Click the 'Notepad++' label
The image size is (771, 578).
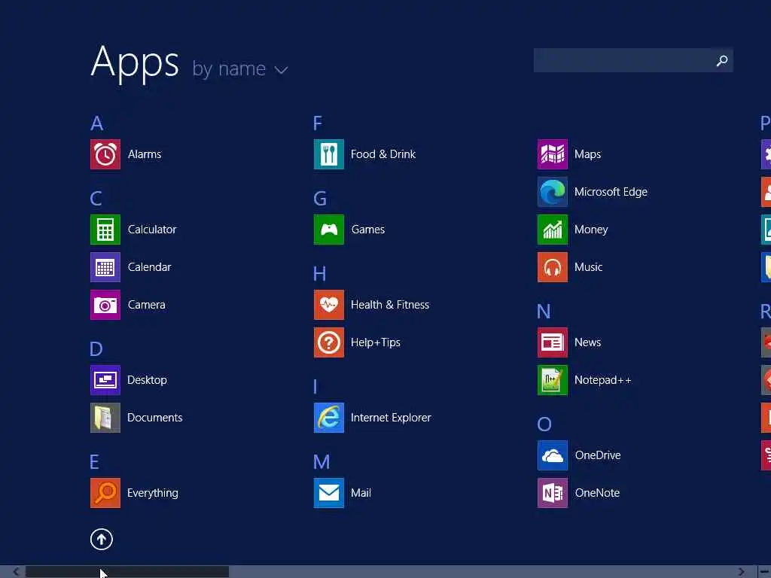click(x=603, y=380)
